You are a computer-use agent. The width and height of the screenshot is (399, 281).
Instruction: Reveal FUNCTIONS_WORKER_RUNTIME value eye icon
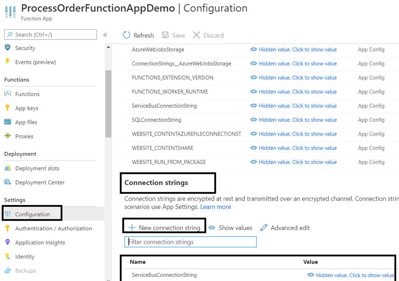click(253, 91)
